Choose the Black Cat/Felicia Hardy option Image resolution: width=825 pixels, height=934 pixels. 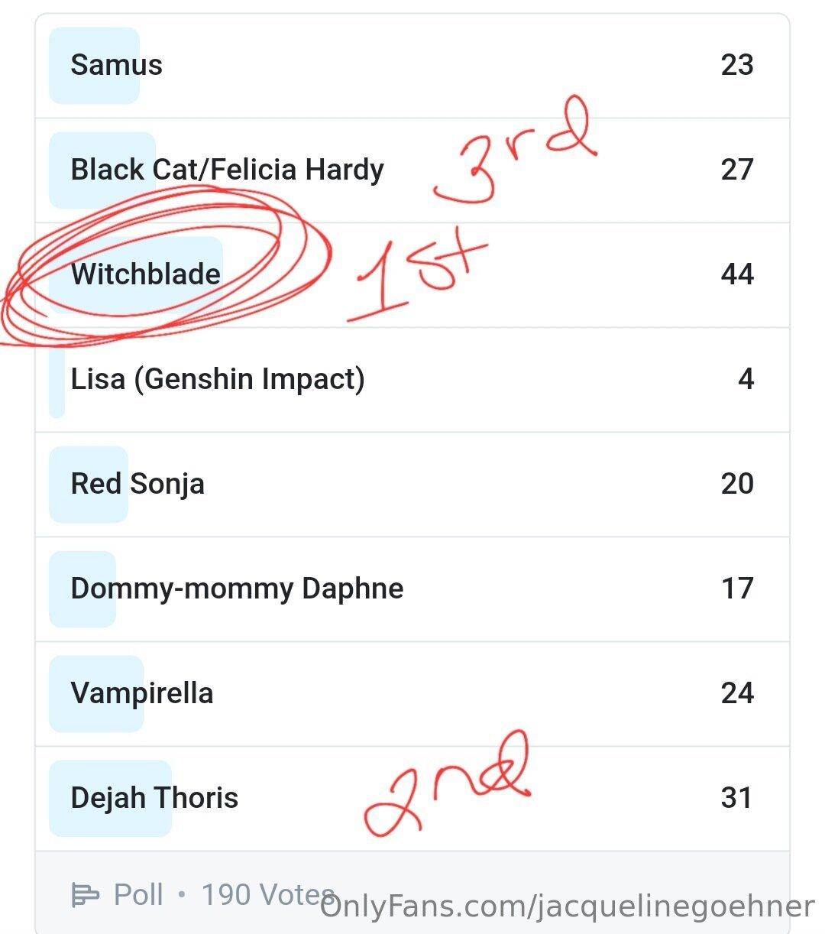[x=227, y=170]
